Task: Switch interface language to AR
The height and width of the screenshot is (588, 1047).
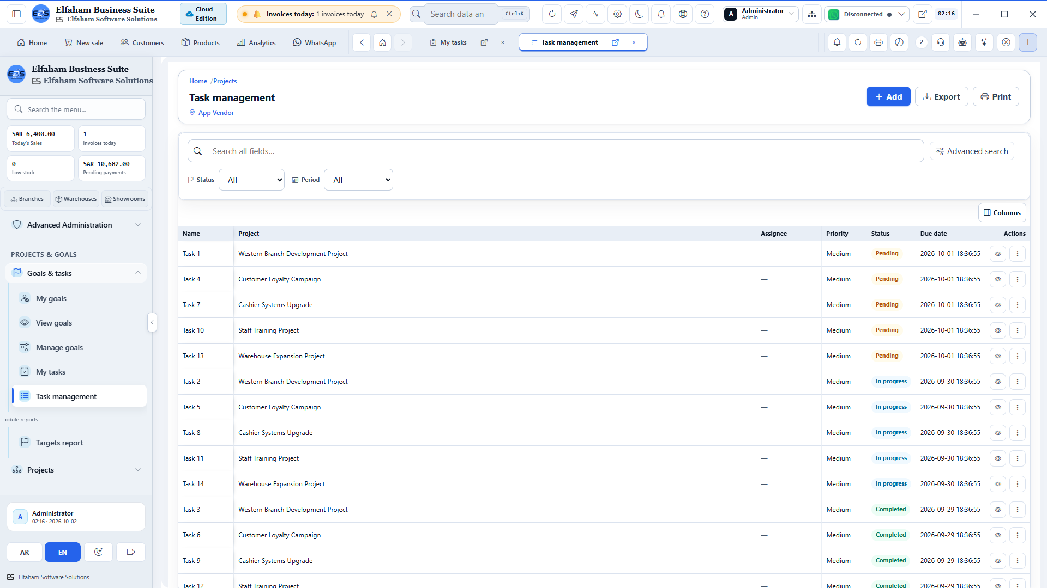Action: coord(25,552)
